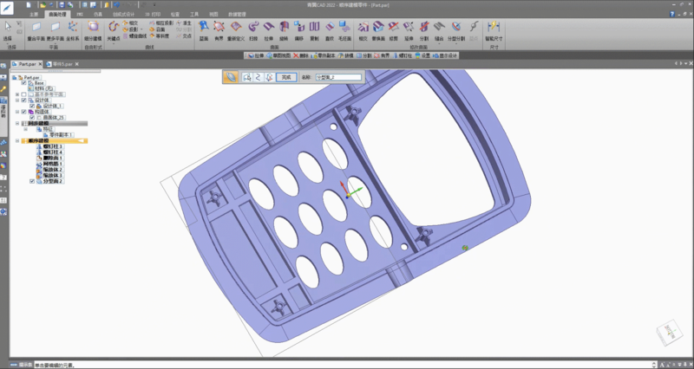The height and width of the screenshot is (369, 694).
Task: Open the 工具 ribbon tab
Action: coord(194,15)
